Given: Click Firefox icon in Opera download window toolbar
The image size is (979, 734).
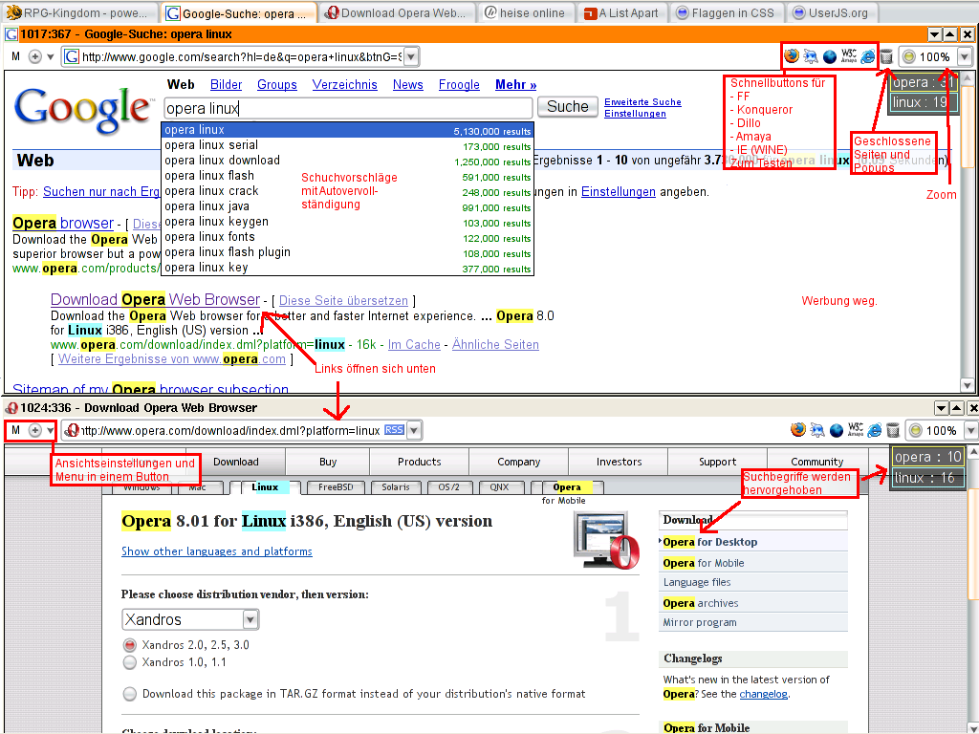Looking at the screenshot, I should coord(797,430).
